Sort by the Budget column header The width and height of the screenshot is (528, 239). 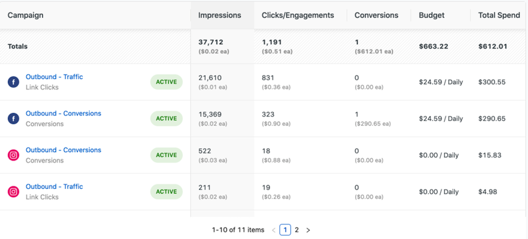click(432, 15)
